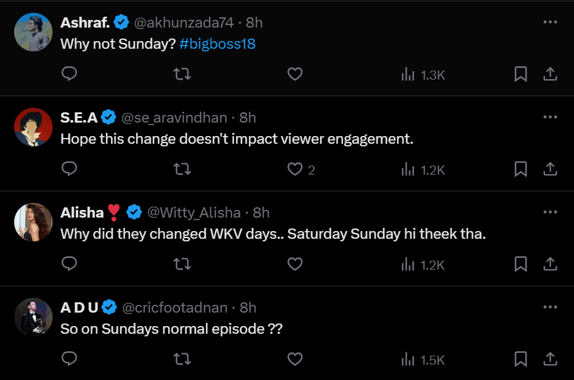This screenshot has height=380, width=574.
Task: View analytics showing 1.5K views
Action: point(423,359)
